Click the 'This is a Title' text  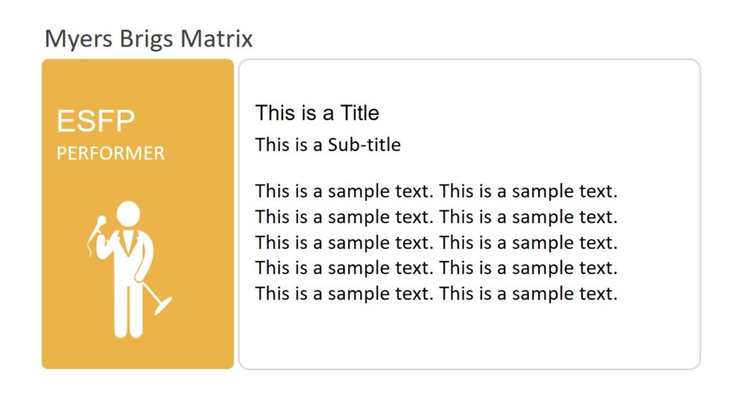click(x=317, y=113)
